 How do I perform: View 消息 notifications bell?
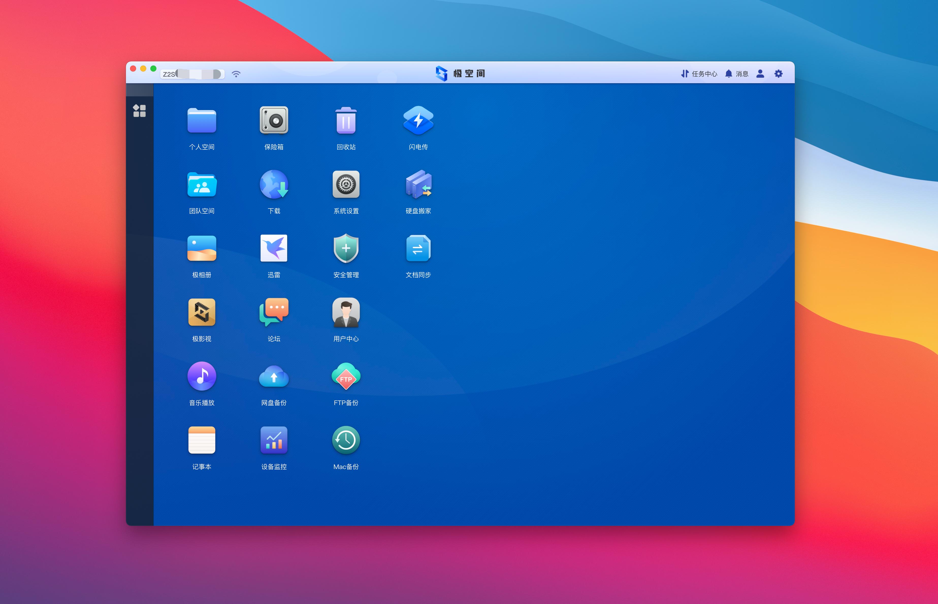point(736,74)
